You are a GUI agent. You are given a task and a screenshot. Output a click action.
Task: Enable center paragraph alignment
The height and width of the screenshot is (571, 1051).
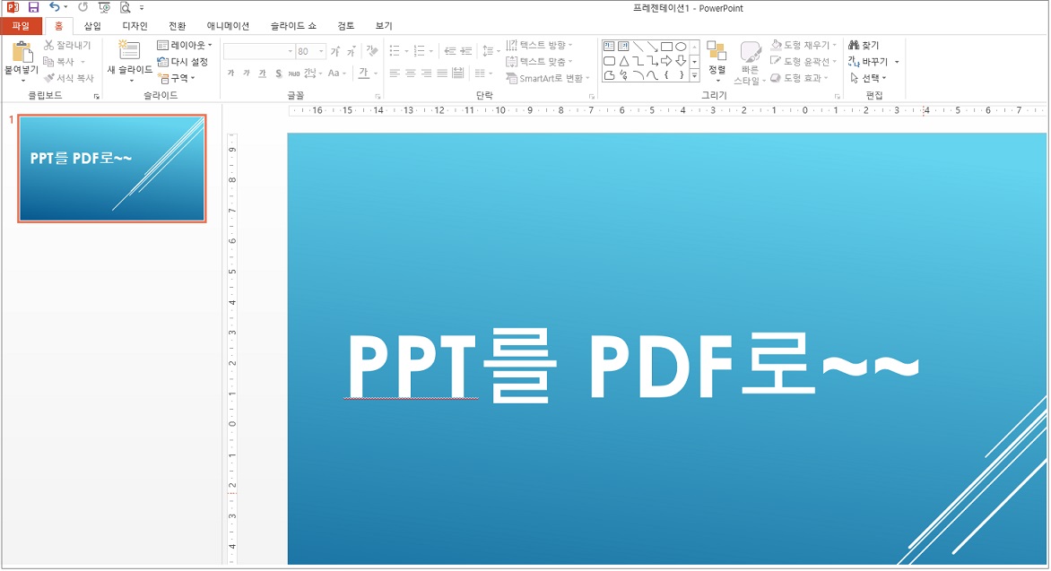pyautogui.click(x=409, y=73)
